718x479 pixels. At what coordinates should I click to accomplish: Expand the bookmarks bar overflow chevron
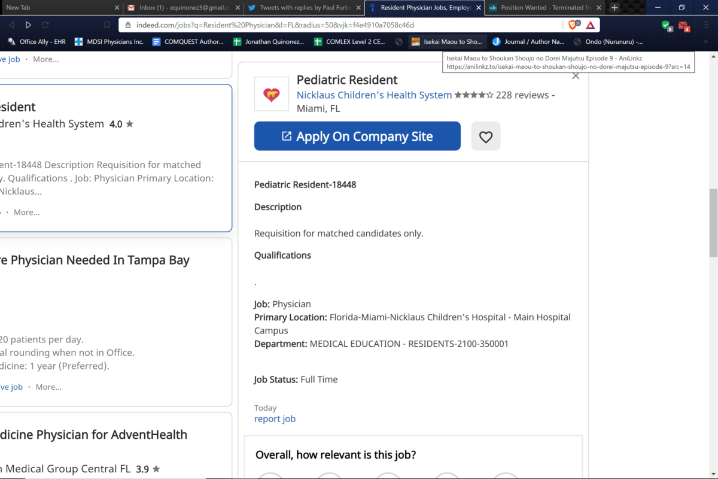706,42
